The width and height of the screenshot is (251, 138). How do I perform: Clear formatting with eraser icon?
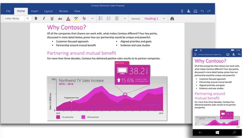(84, 19)
